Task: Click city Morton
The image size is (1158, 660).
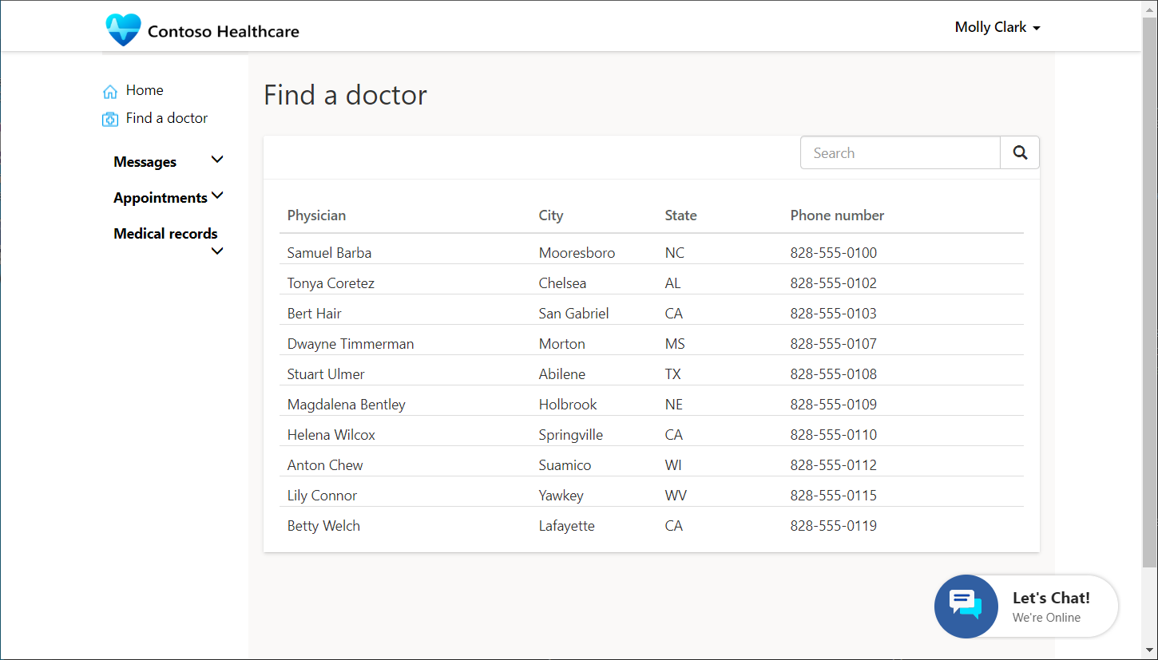Action: [561, 344]
